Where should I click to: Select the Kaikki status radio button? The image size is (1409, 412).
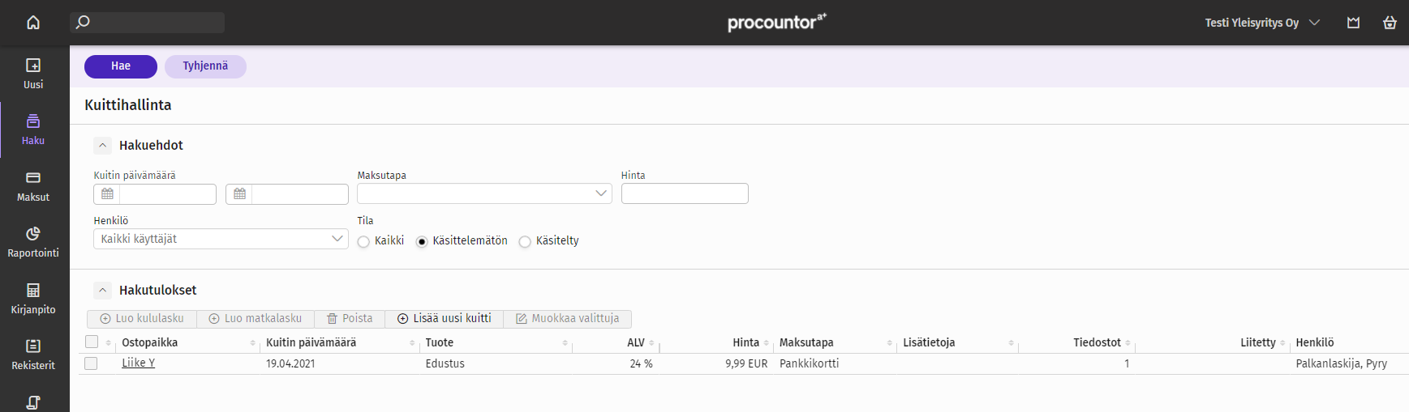pos(363,241)
